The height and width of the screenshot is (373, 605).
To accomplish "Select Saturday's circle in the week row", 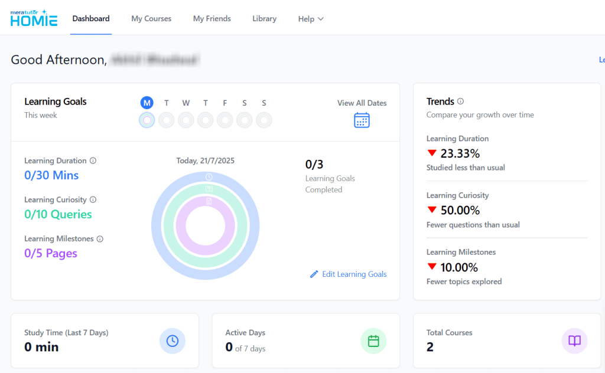I will click(x=245, y=120).
